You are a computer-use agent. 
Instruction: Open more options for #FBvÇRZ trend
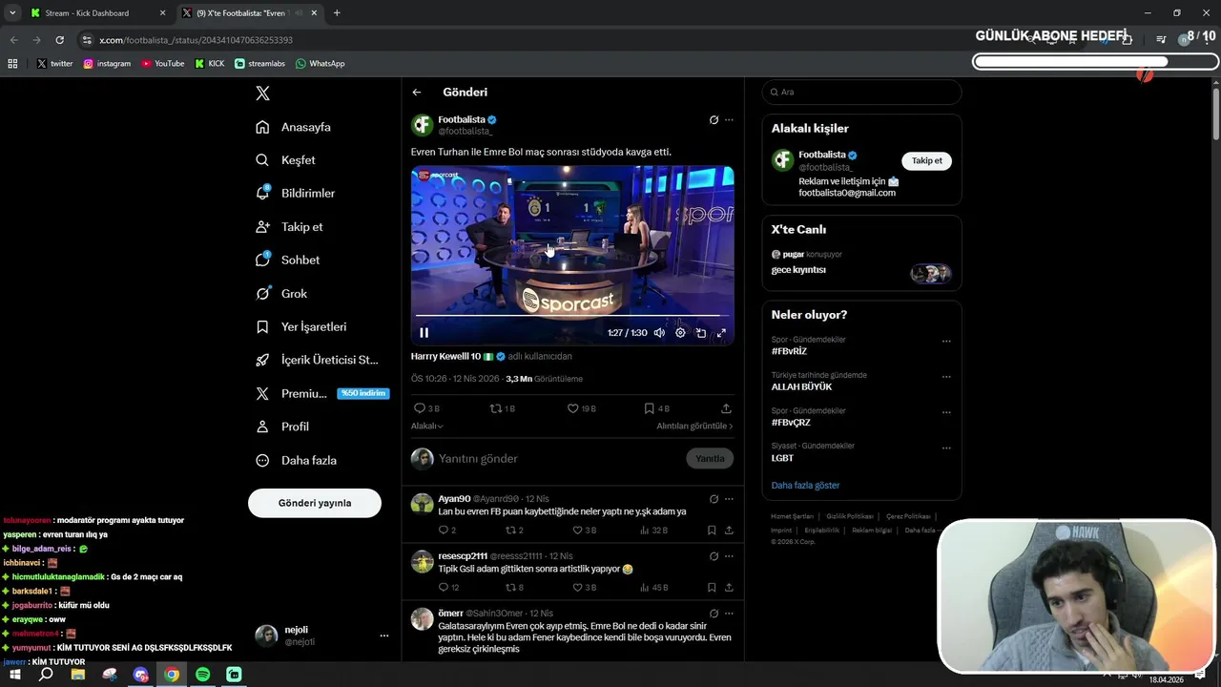946,413
